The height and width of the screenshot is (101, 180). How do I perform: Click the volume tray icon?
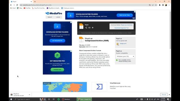click(152, 99)
